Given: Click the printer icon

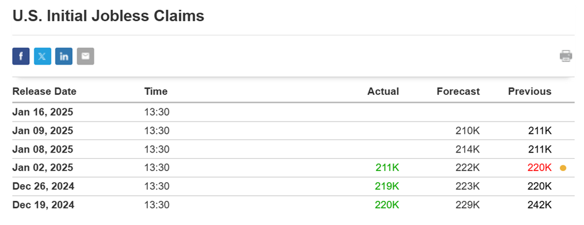Looking at the screenshot, I should coord(566,56).
